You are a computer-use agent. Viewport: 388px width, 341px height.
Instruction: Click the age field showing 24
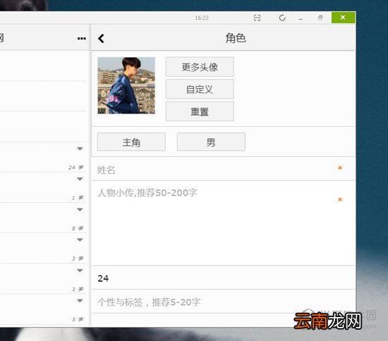click(x=224, y=278)
